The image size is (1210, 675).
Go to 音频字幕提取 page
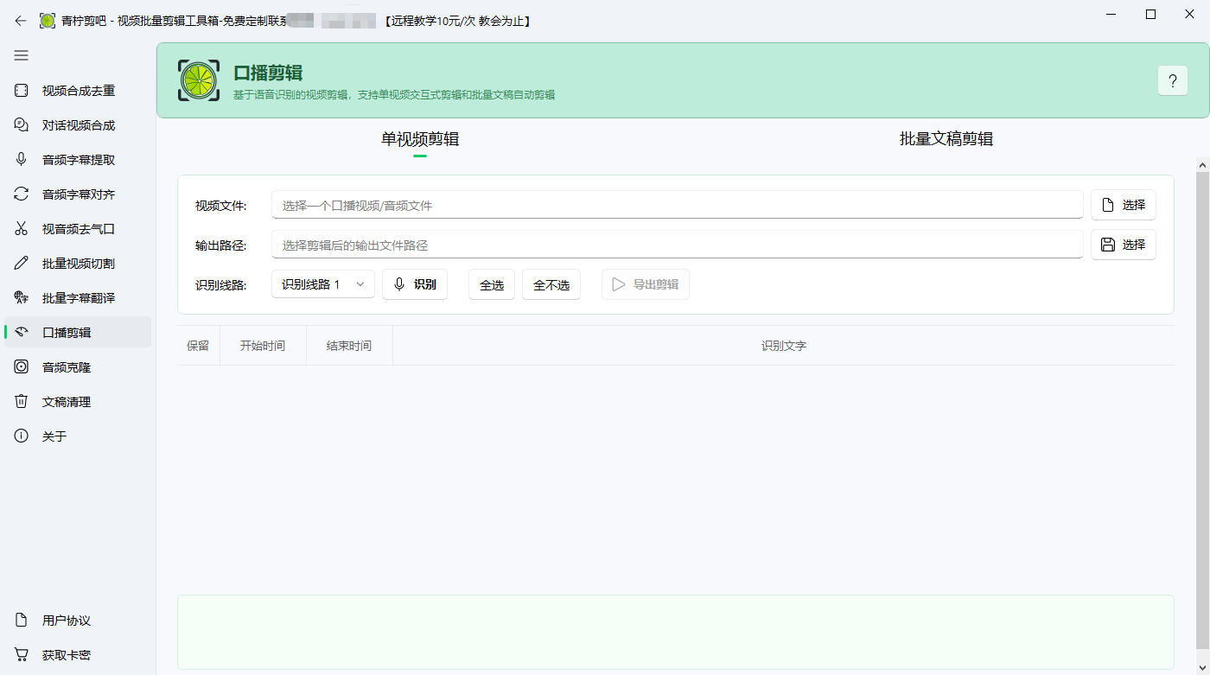[78, 160]
